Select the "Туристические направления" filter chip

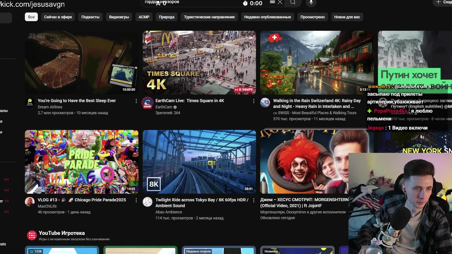[209, 17]
